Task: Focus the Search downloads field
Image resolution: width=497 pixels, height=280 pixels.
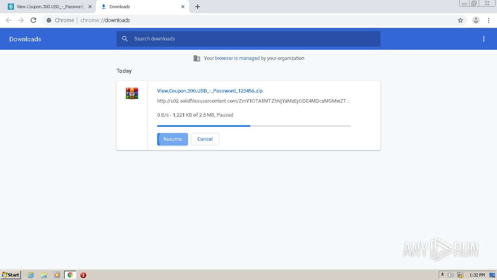Action: [248, 39]
